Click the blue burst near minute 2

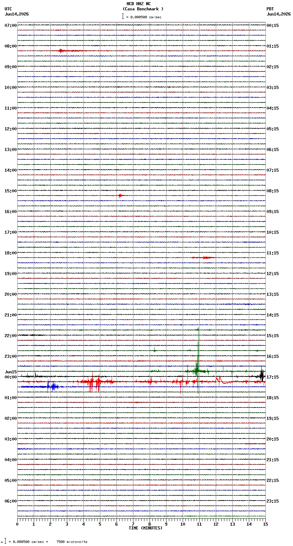click(x=52, y=386)
